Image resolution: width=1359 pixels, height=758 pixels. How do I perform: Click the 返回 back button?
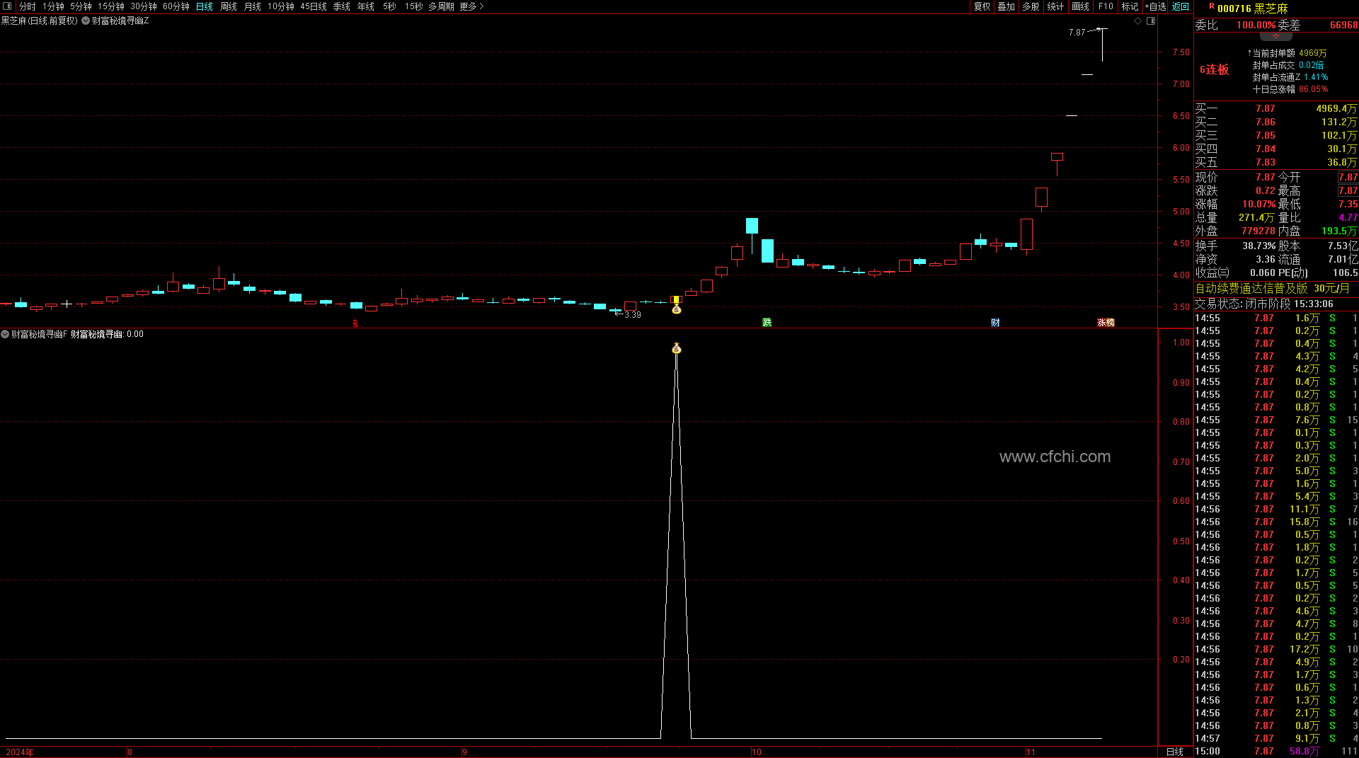click(x=1181, y=6)
